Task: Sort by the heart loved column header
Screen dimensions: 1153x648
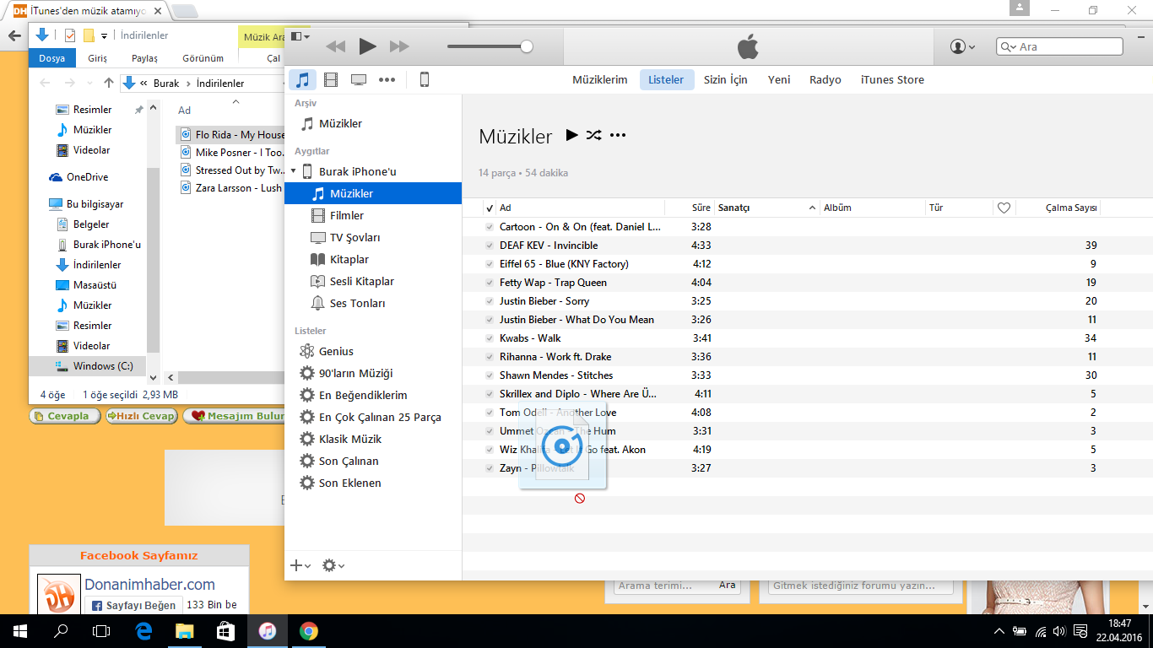Action: tap(1004, 208)
